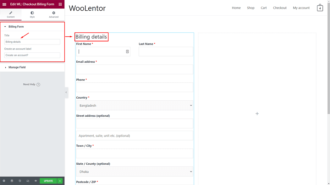Switch to the Style tab

32,14
